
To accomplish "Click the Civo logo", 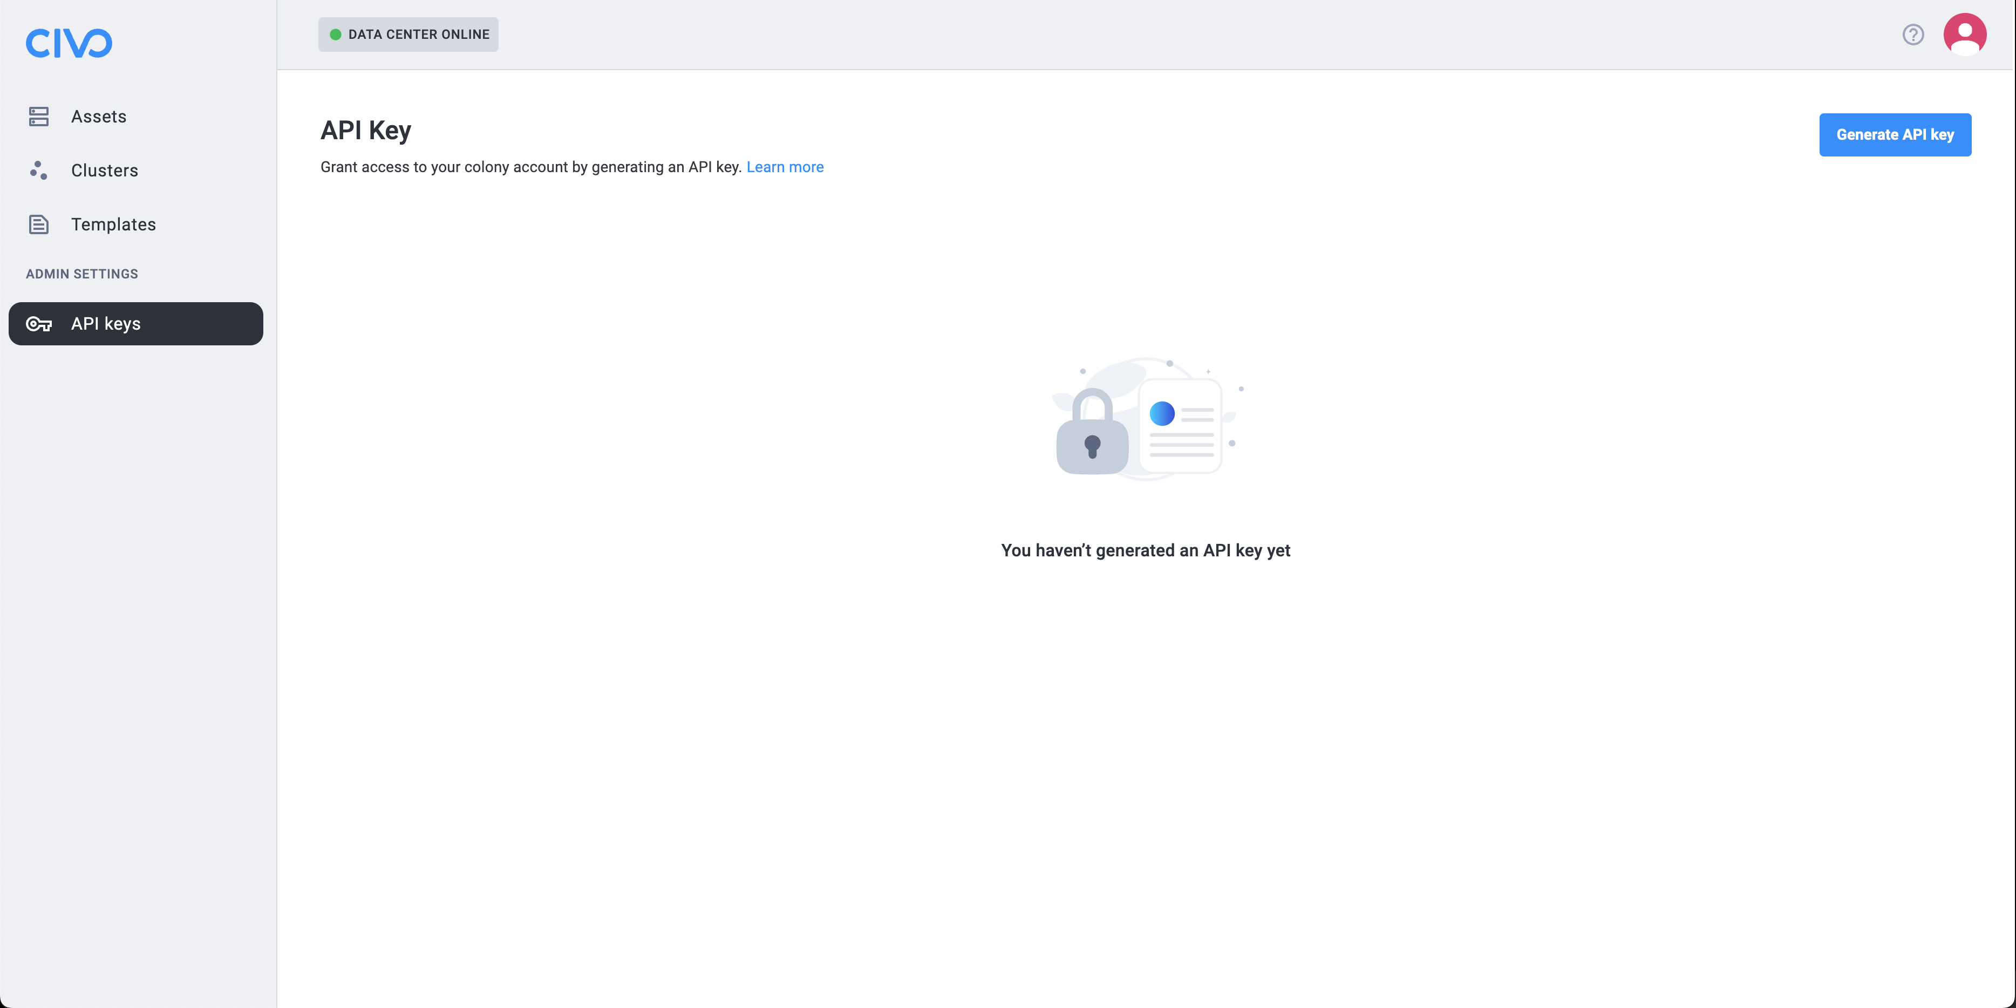I will [69, 43].
